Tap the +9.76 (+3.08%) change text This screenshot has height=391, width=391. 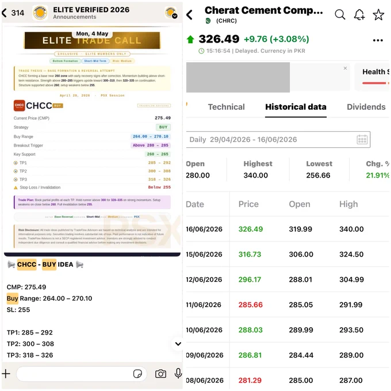pyautogui.click(x=277, y=39)
